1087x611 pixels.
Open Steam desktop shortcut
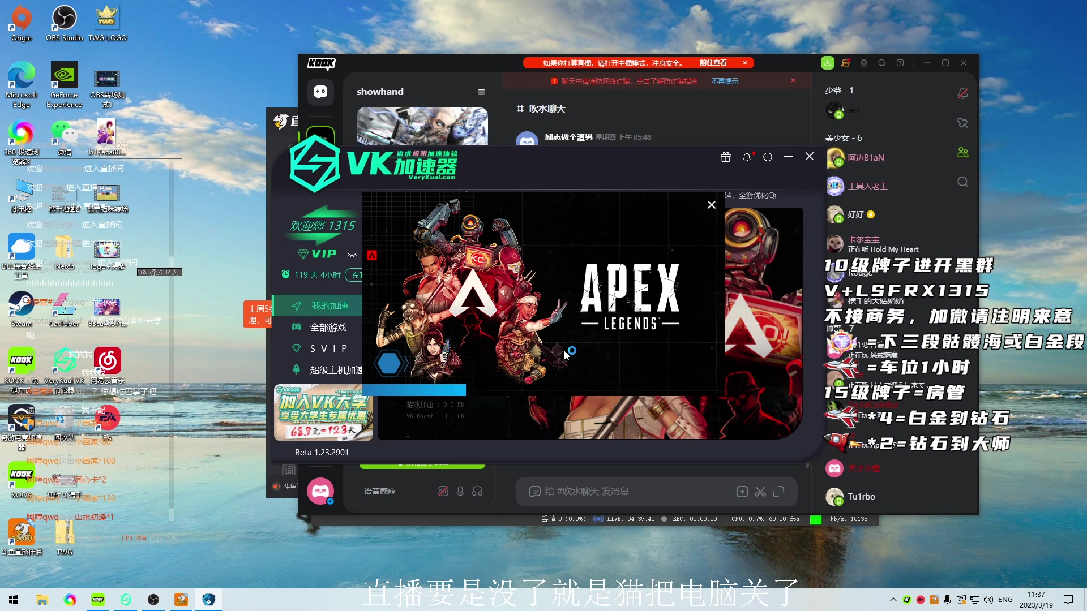[x=22, y=309]
